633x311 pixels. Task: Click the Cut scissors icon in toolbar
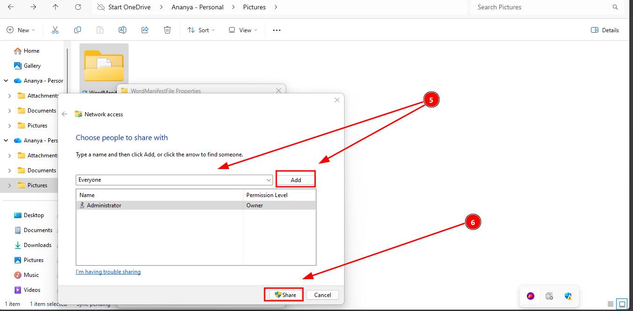click(55, 30)
